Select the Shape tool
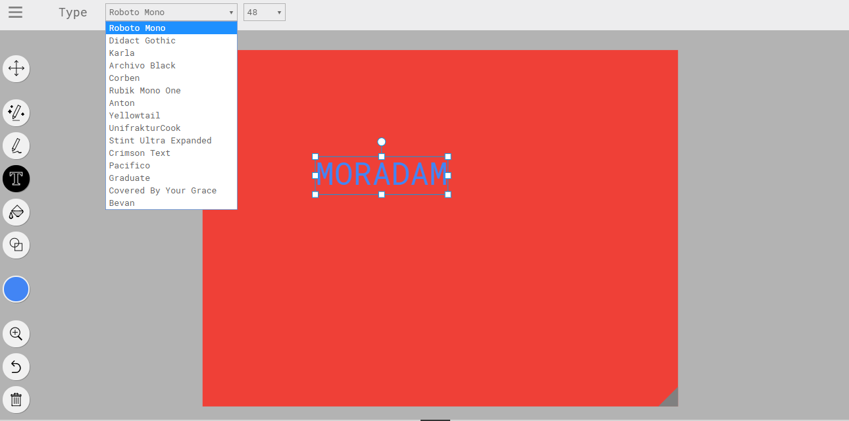 click(x=16, y=245)
